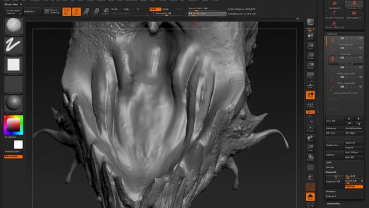Image resolution: width=369 pixels, height=208 pixels.
Task: Enable Zsub sculpting mode
Action: pyautogui.click(x=165, y=9)
